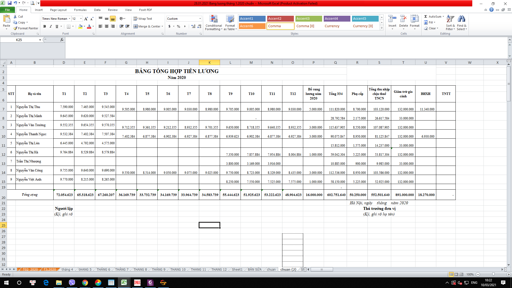Click zoom in plus button
Viewport: 512px width, 288px height.
[x=509, y=274]
